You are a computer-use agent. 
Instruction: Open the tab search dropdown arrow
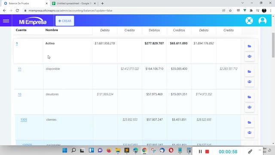(x=242, y=3)
